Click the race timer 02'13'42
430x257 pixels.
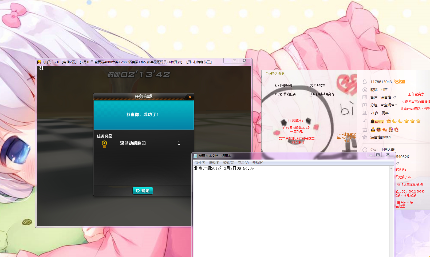point(139,74)
